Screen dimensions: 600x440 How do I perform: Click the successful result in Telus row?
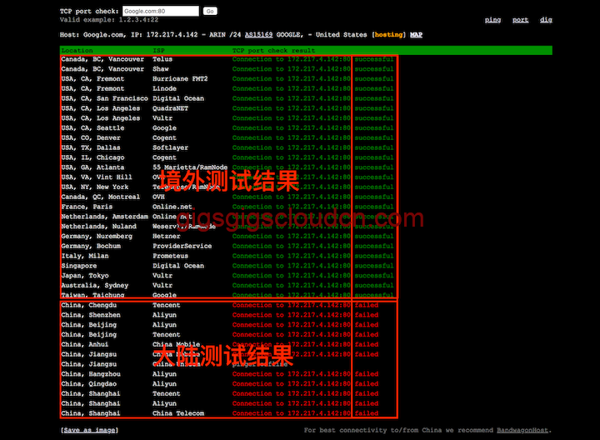[374, 59]
